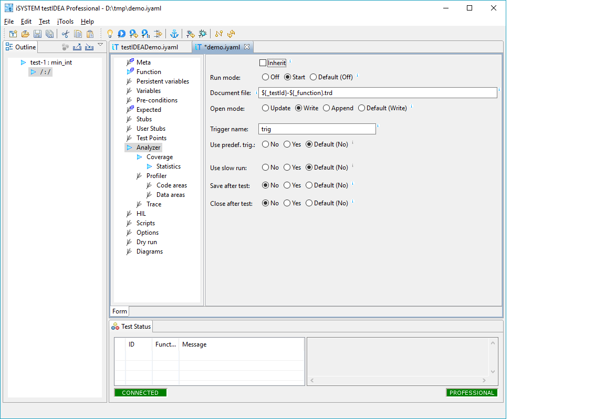
Task: Click the Message column header
Action: click(x=194, y=344)
